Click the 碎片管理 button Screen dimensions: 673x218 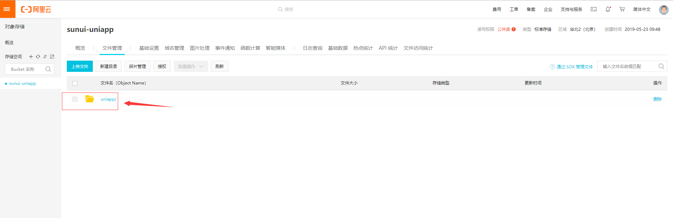(x=137, y=66)
